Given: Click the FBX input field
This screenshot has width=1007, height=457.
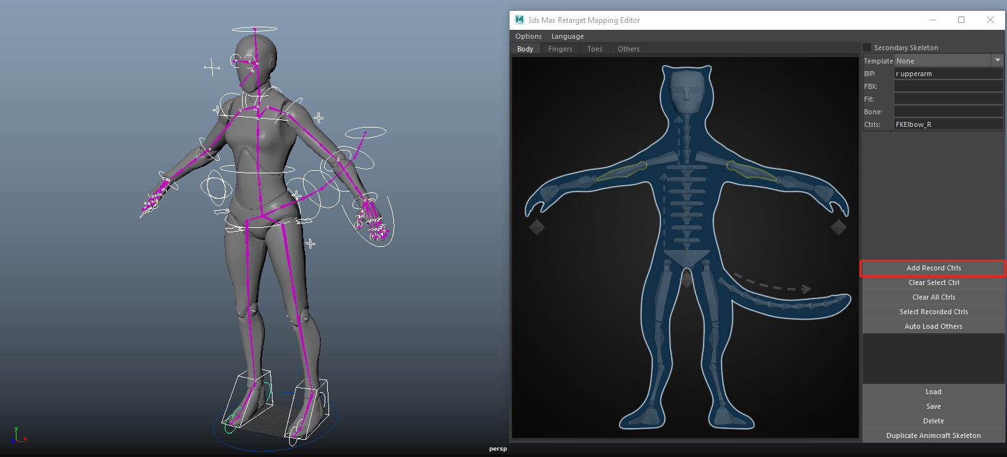Looking at the screenshot, I should tap(949, 86).
